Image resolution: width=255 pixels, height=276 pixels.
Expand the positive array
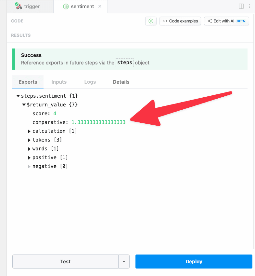tap(29, 158)
